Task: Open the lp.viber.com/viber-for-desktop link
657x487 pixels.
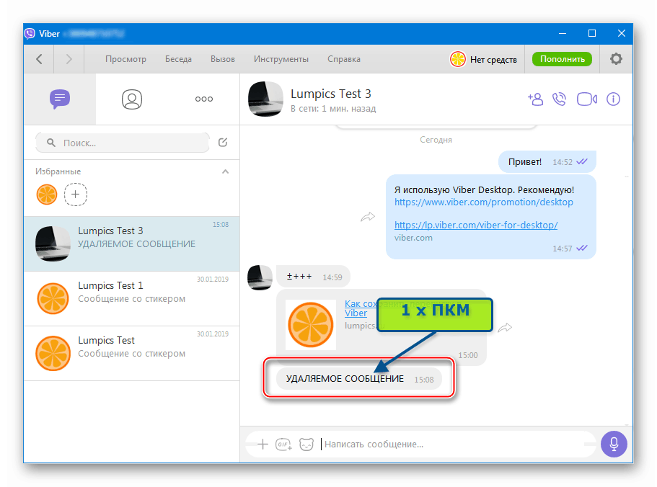Action: 476,225
